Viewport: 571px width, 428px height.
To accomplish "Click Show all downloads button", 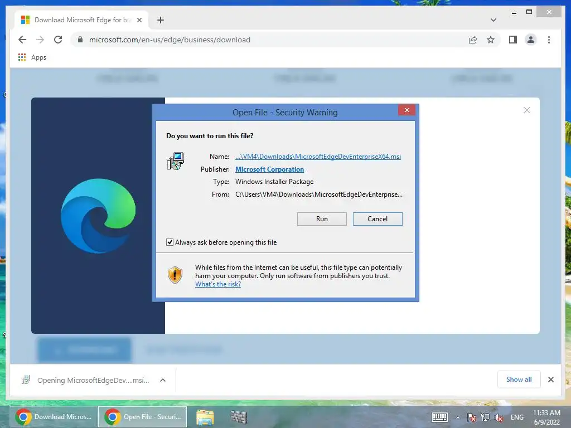I will [x=519, y=379].
